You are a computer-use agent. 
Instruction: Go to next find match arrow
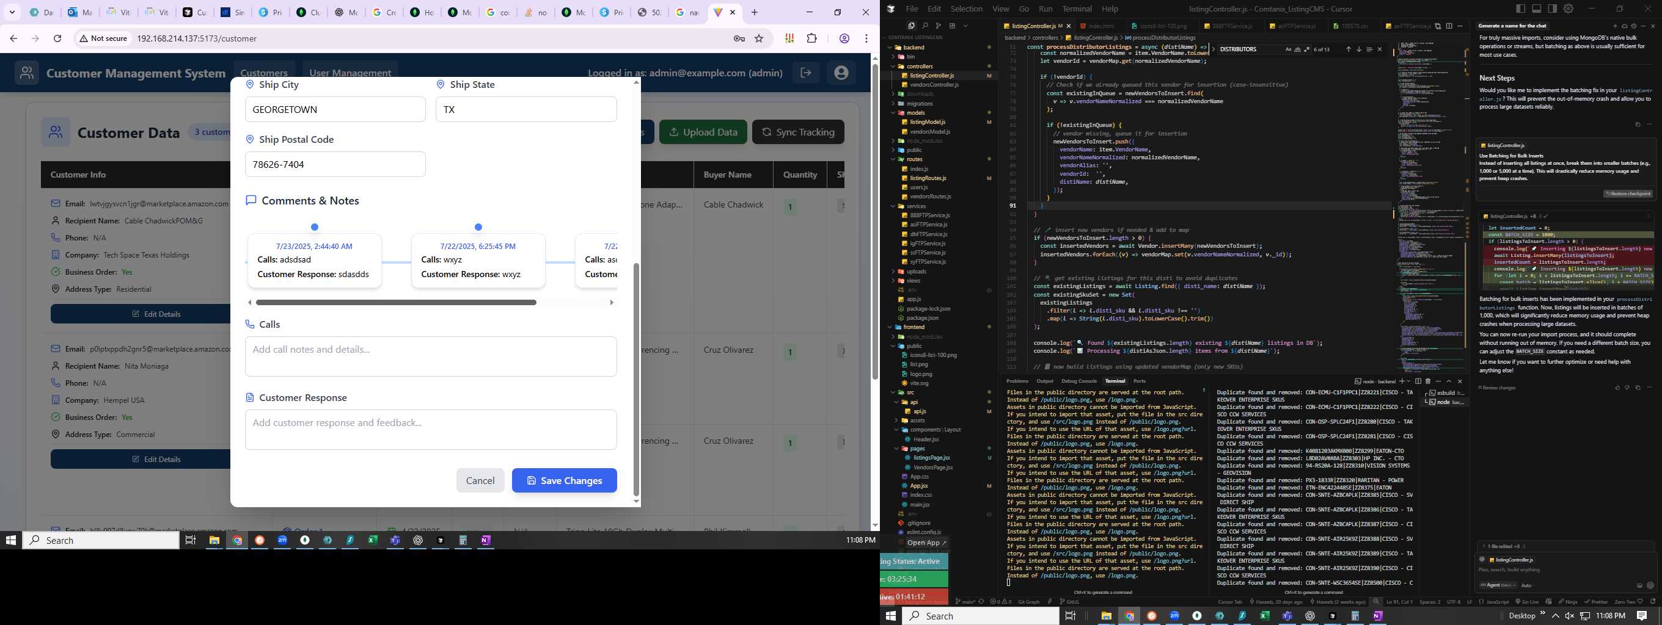[x=1360, y=49]
